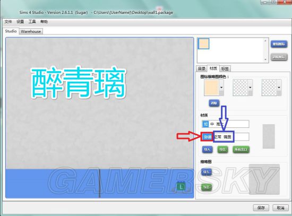Click the 保存 save button
The image size is (292, 216).
(x=261, y=208)
